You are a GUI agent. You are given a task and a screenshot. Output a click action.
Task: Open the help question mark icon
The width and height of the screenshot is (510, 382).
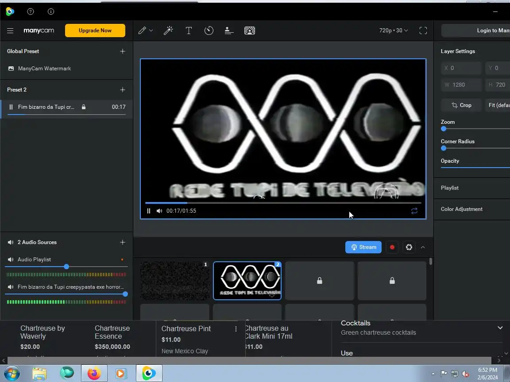[x=31, y=11]
